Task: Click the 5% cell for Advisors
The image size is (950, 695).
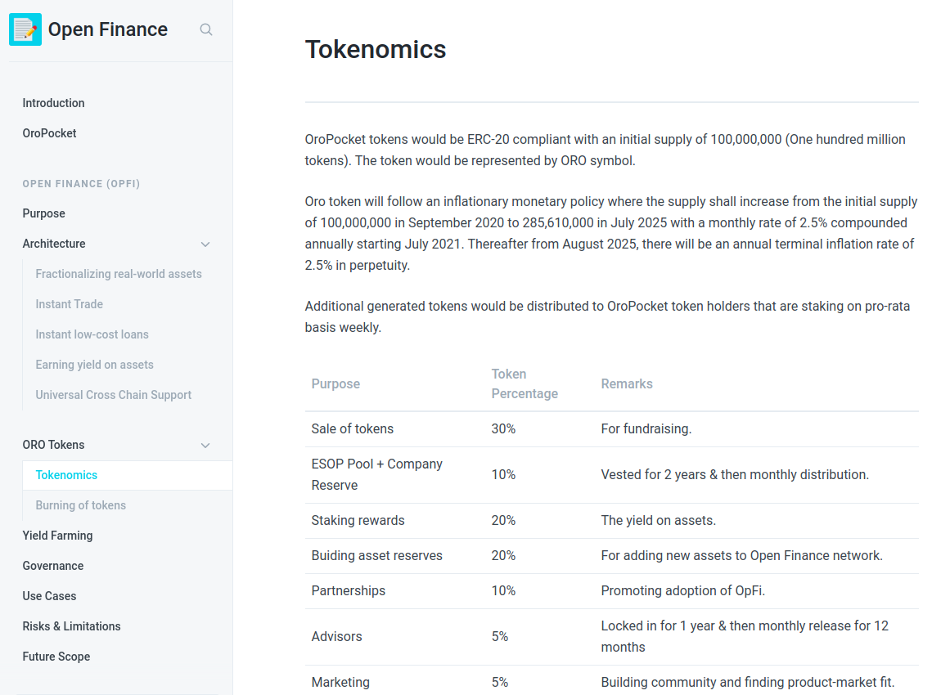Action: tap(500, 637)
